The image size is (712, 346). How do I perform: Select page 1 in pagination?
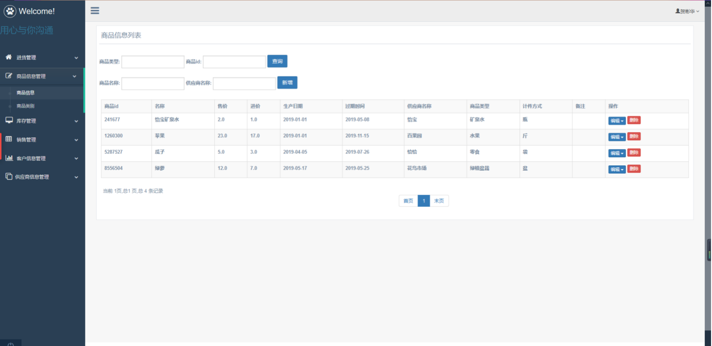[x=424, y=201]
